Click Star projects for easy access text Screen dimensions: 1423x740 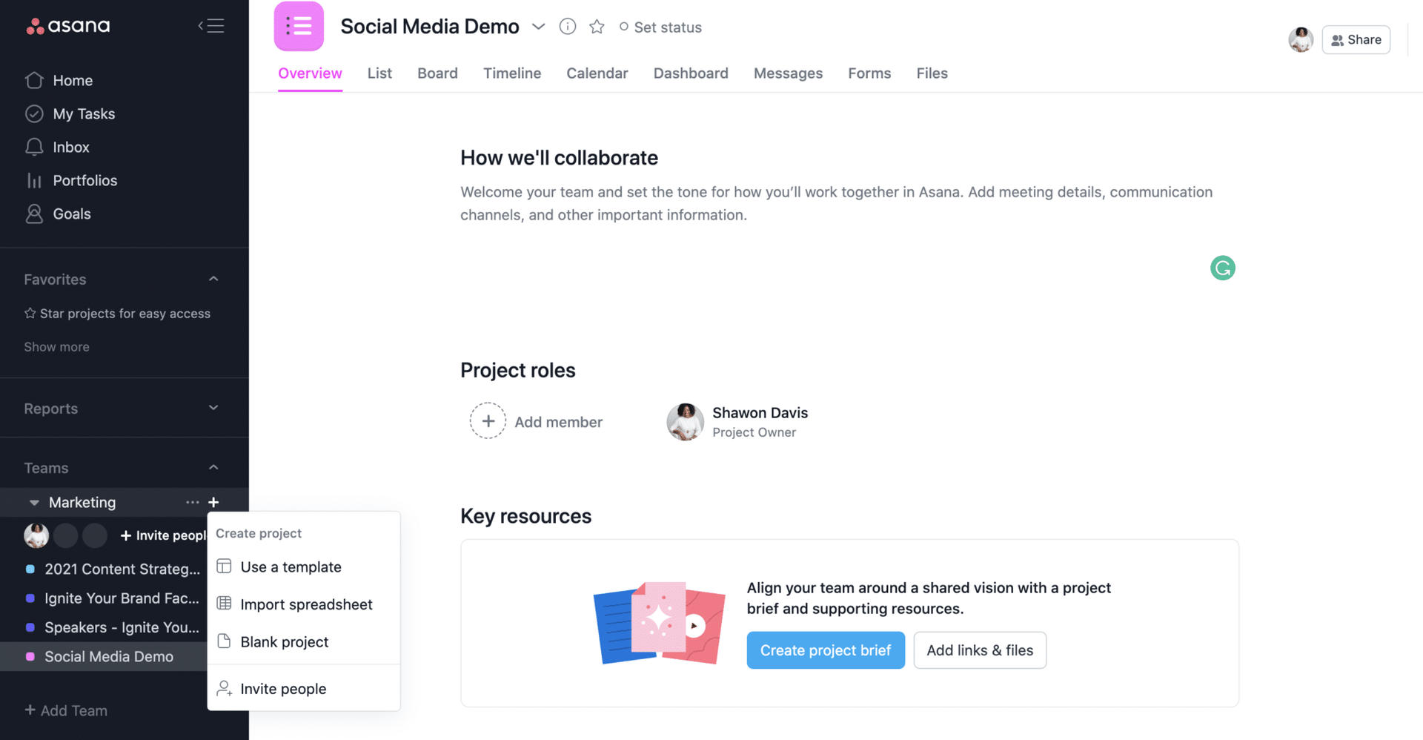click(125, 314)
